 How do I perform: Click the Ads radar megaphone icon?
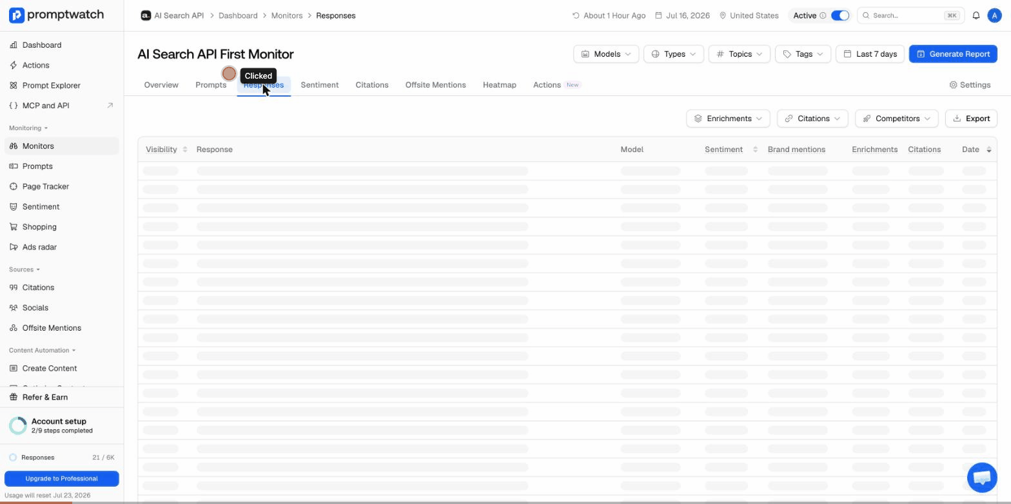(x=14, y=247)
